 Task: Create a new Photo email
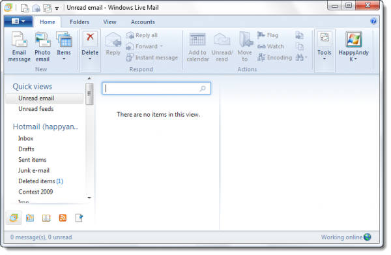click(42, 47)
